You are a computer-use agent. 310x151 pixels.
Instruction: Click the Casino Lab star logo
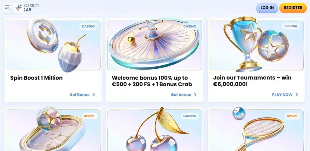[18, 8]
